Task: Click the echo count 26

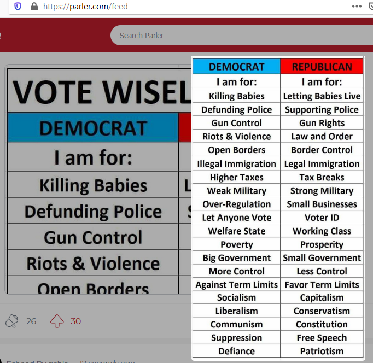Action: tap(31, 321)
